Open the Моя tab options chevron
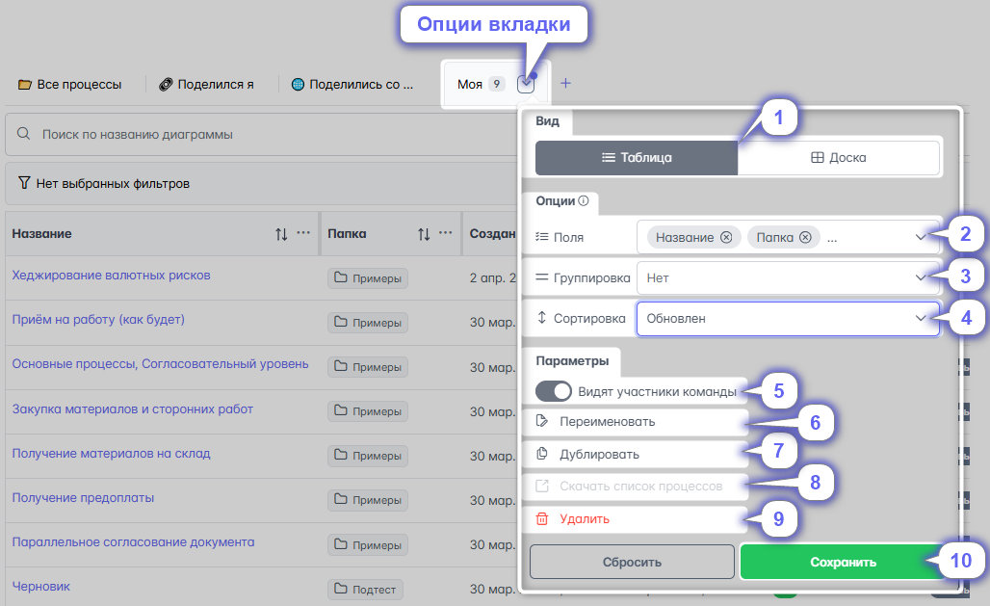 pyautogui.click(x=525, y=84)
